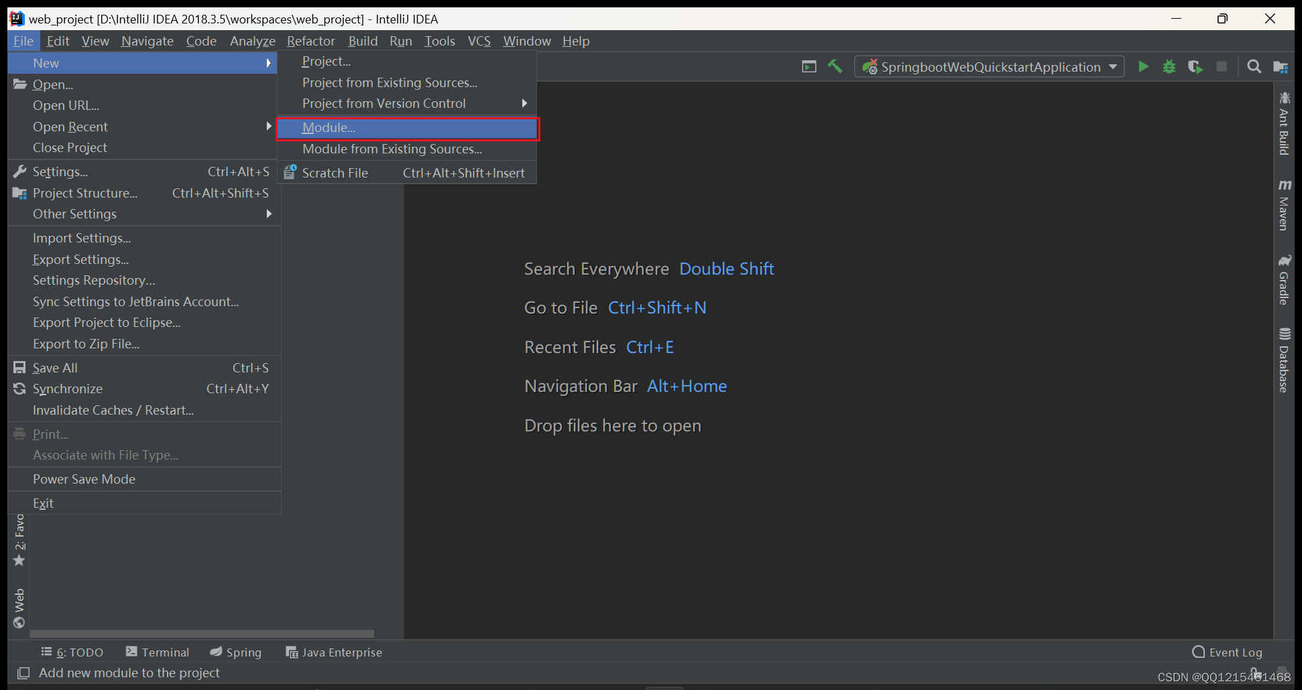
Task: Choose Project... from New submenu
Action: [407, 61]
